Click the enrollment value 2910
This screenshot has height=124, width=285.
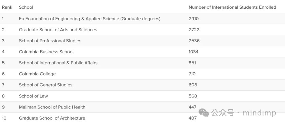(194, 19)
